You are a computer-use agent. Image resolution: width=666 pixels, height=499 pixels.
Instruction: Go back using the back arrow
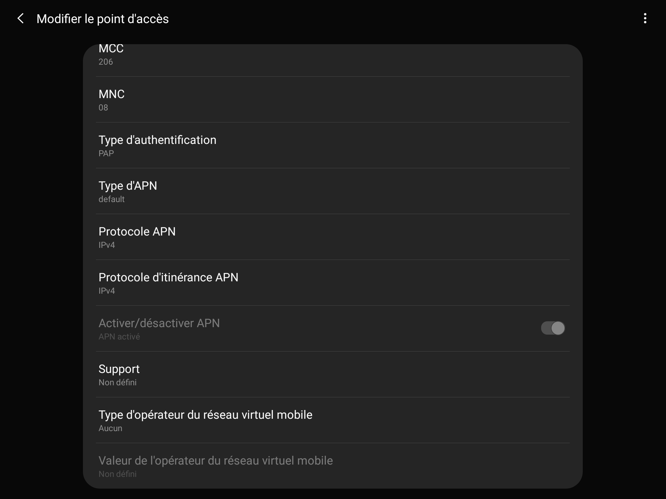pos(20,19)
